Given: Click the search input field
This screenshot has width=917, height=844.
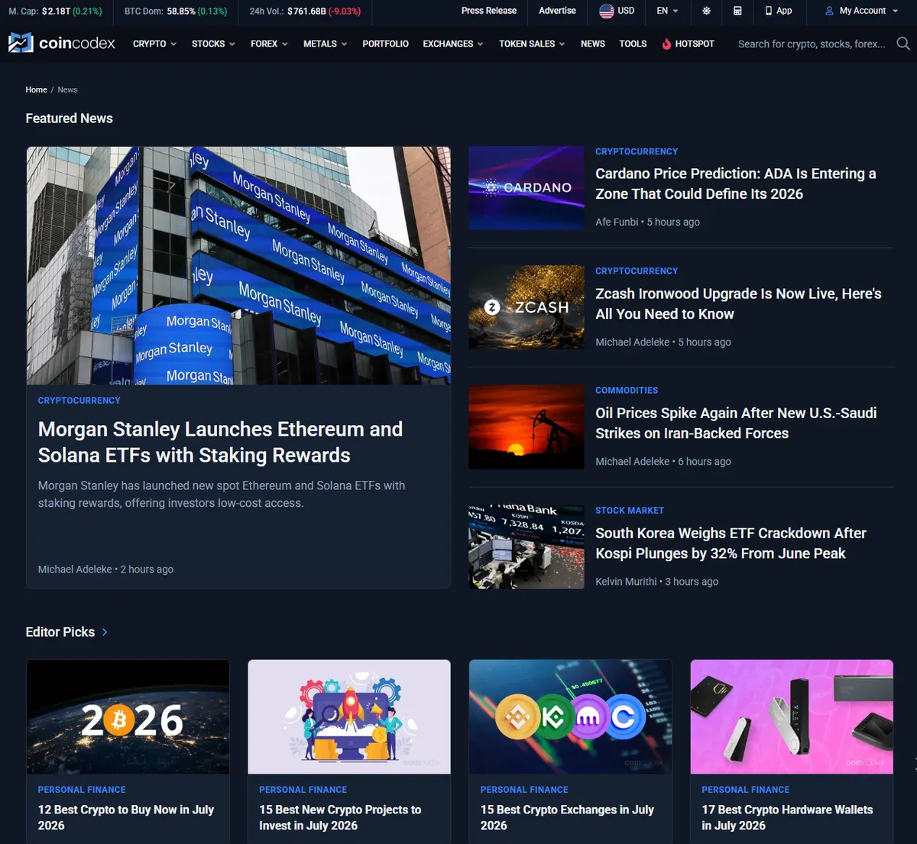Looking at the screenshot, I should coord(812,44).
